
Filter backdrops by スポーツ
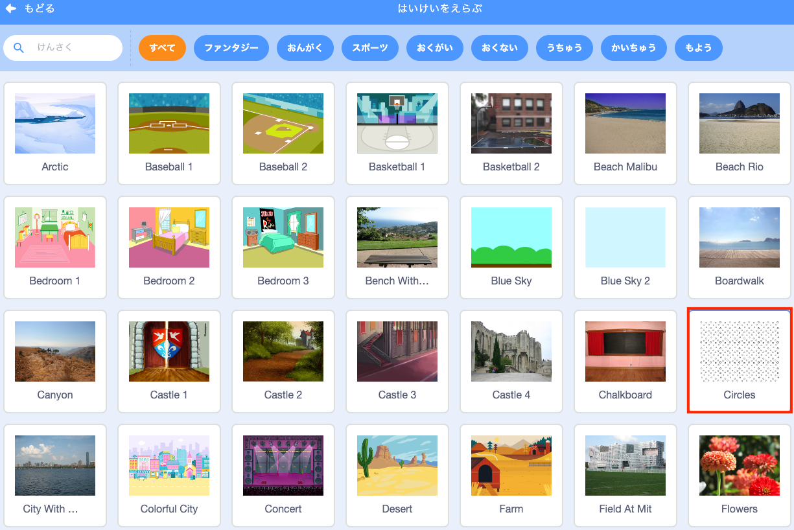[x=370, y=48]
